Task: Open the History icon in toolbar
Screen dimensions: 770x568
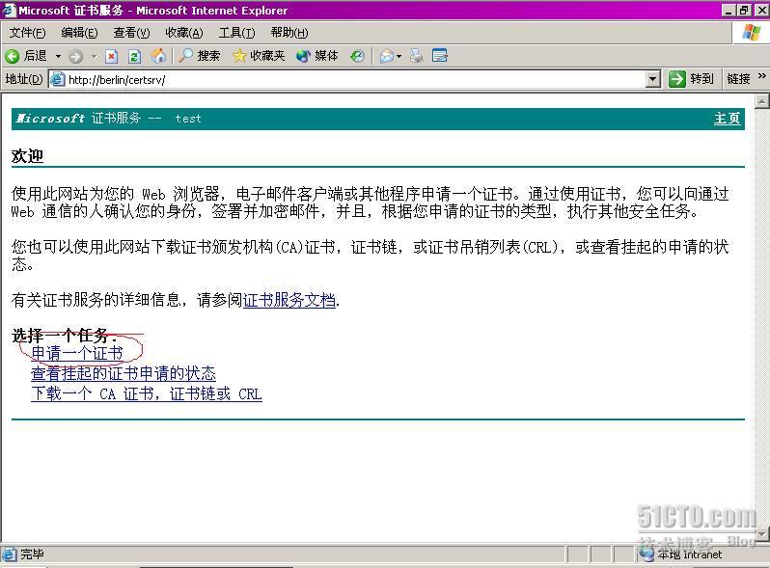Action: 357,57
